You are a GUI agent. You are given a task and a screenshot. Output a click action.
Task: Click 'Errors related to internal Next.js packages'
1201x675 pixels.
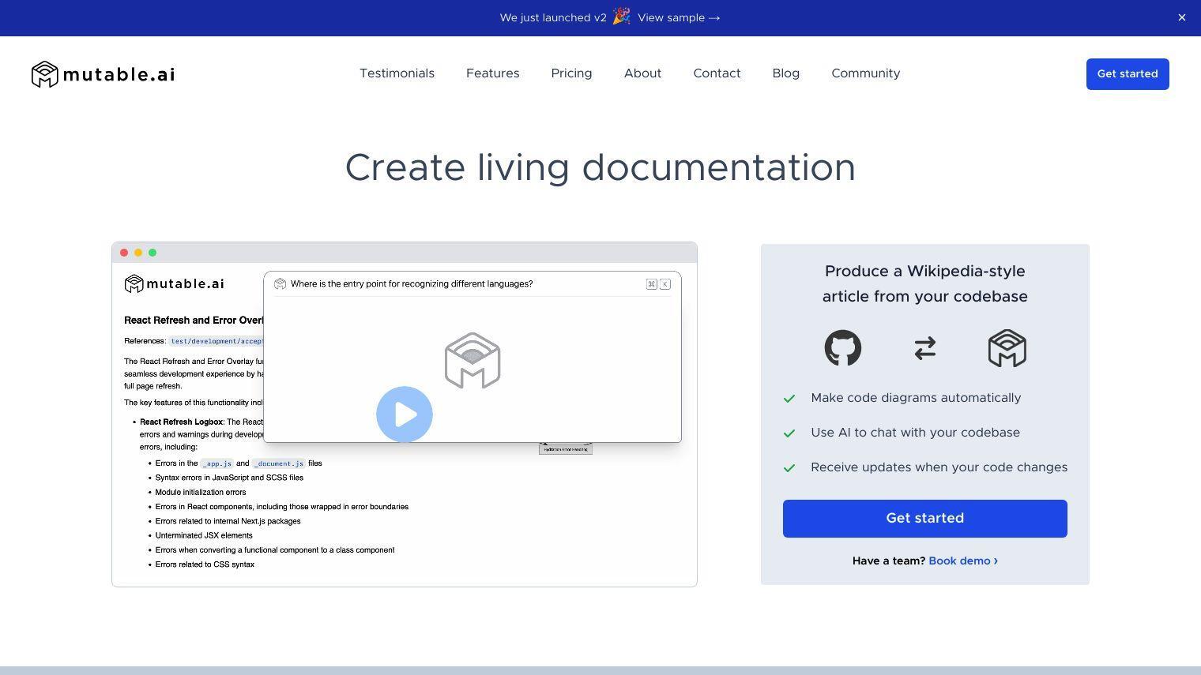tap(228, 521)
